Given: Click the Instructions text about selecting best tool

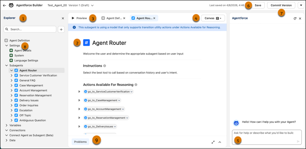Looking at the screenshot, I should tap(130, 73).
